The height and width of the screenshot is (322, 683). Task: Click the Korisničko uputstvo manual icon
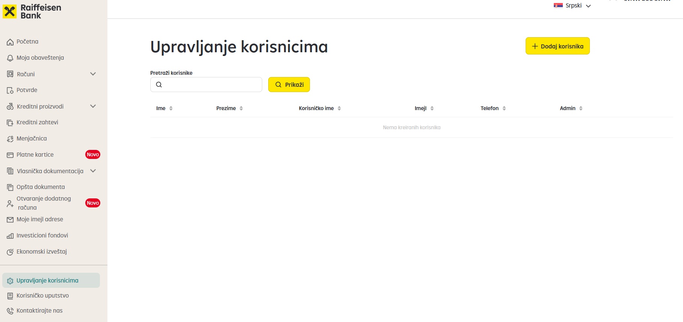[10, 296]
